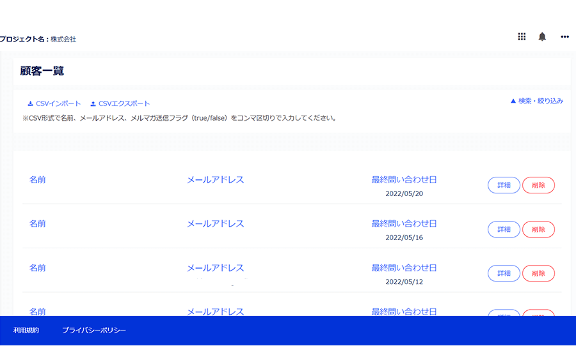Click the CSV import download icon
The width and height of the screenshot is (576, 362).
pos(30,103)
